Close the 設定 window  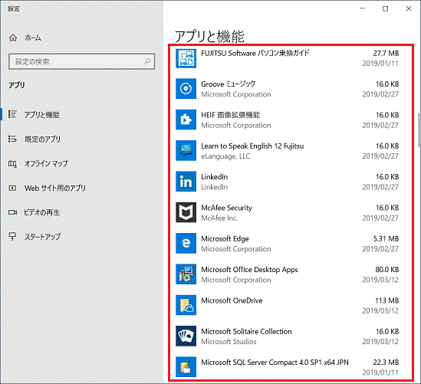point(409,8)
